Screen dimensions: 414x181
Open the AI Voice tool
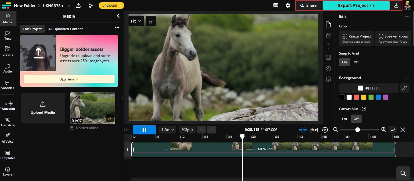click(8, 138)
